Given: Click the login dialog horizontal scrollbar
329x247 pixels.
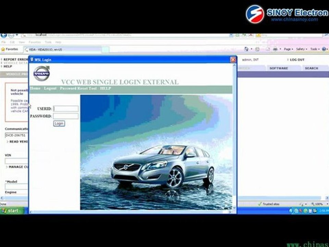Looking at the screenshot, I should 131,212.
